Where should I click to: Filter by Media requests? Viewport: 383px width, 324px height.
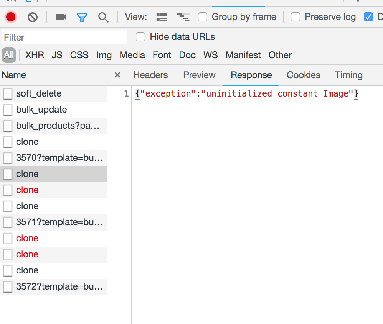(x=132, y=55)
